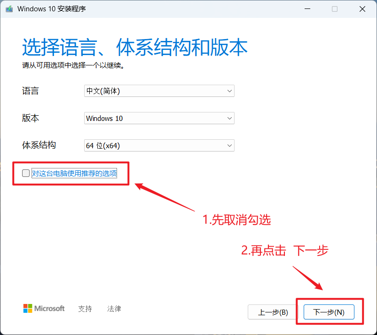Minimize the Windows 10 安装程序 window
377x335 pixels.
coord(307,9)
